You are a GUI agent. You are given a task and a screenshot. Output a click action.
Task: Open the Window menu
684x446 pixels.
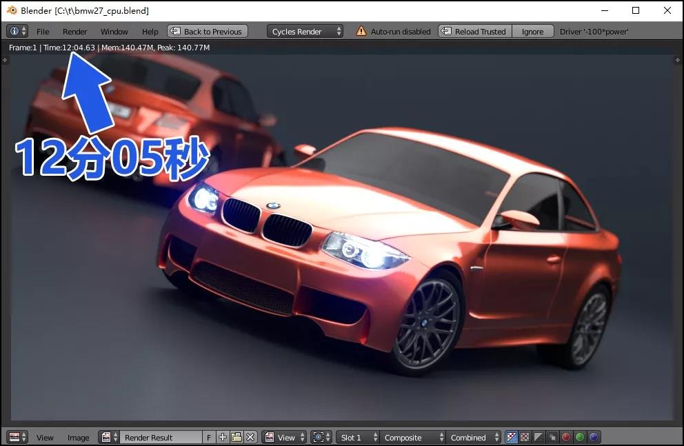coord(114,32)
